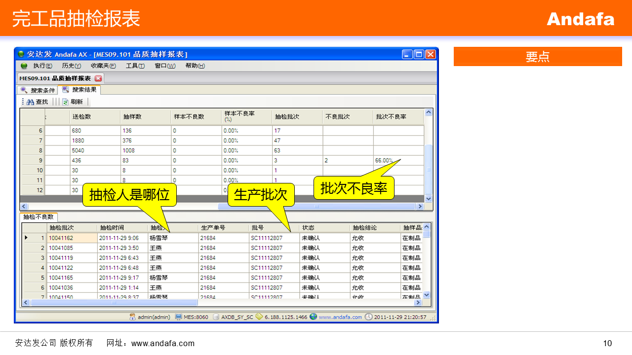
Task: Switch to the 搜索条件 tab
Action: pos(38,90)
